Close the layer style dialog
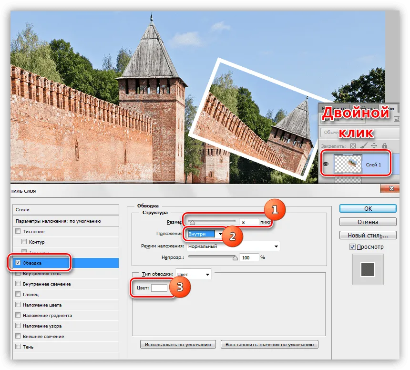 click(x=391, y=188)
